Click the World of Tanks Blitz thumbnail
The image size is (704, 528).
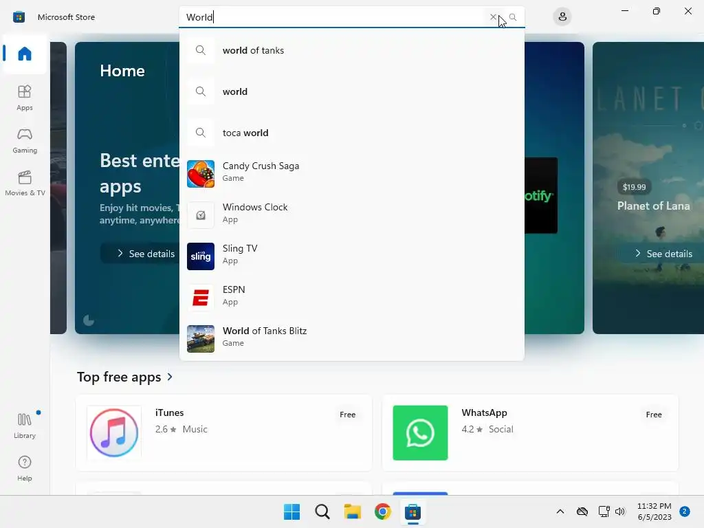point(201,339)
